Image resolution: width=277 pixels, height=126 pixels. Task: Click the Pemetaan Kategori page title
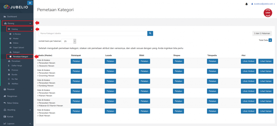(55, 10)
